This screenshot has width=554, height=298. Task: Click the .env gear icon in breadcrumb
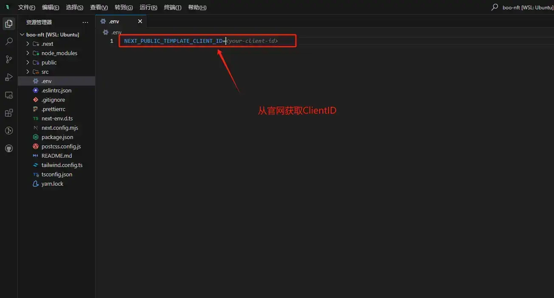coord(105,32)
